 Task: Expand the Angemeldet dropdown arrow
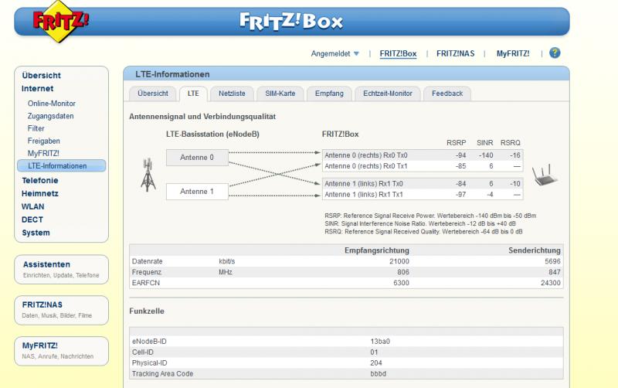[356, 53]
